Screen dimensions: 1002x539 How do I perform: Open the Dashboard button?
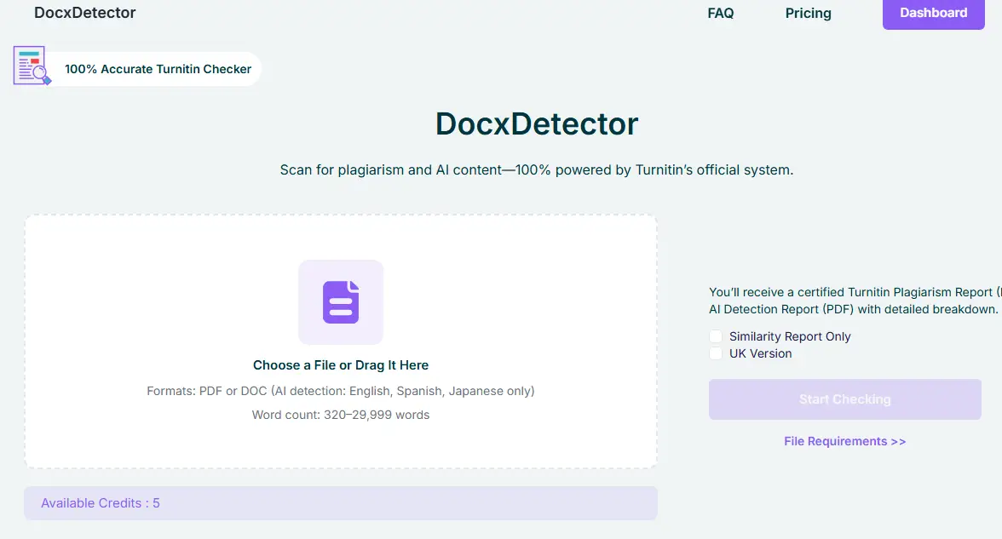[x=933, y=14]
